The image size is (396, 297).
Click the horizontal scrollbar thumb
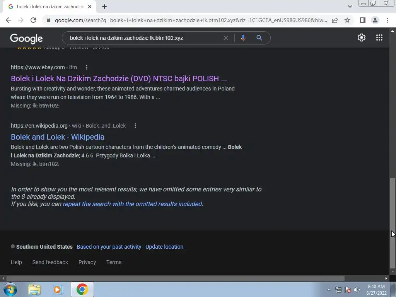[175, 278]
